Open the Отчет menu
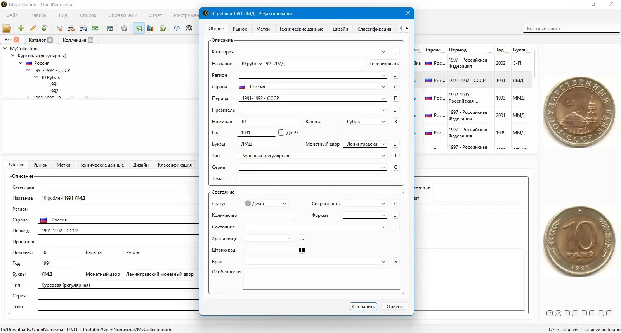The width and height of the screenshot is (621, 333). 155,15
